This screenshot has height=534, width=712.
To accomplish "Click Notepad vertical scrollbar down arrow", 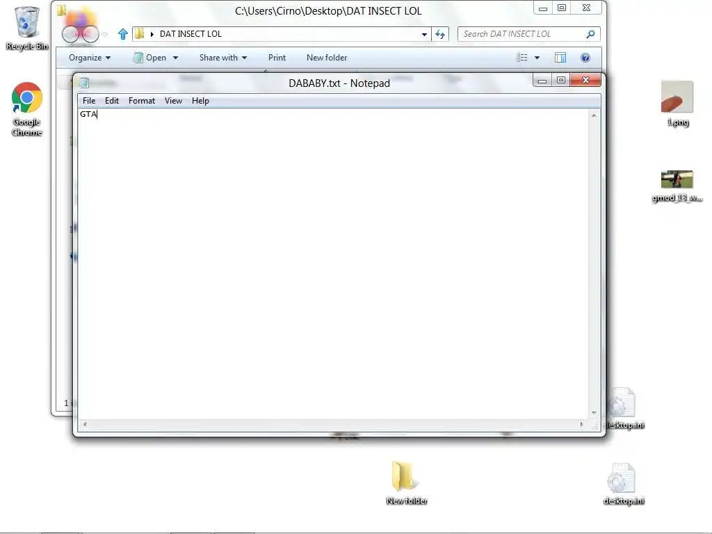I will pos(594,413).
